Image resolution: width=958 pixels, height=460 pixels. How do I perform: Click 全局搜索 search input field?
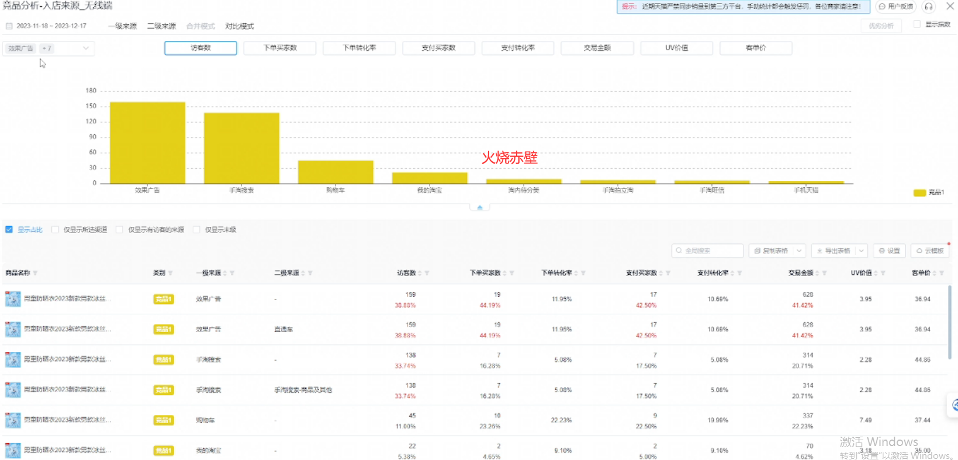(708, 250)
